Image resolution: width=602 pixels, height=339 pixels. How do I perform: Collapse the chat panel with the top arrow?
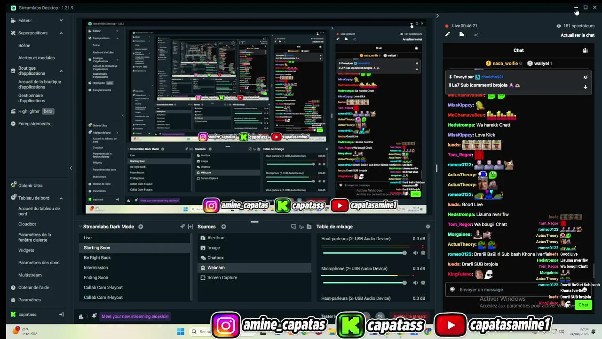[x=437, y=16]
